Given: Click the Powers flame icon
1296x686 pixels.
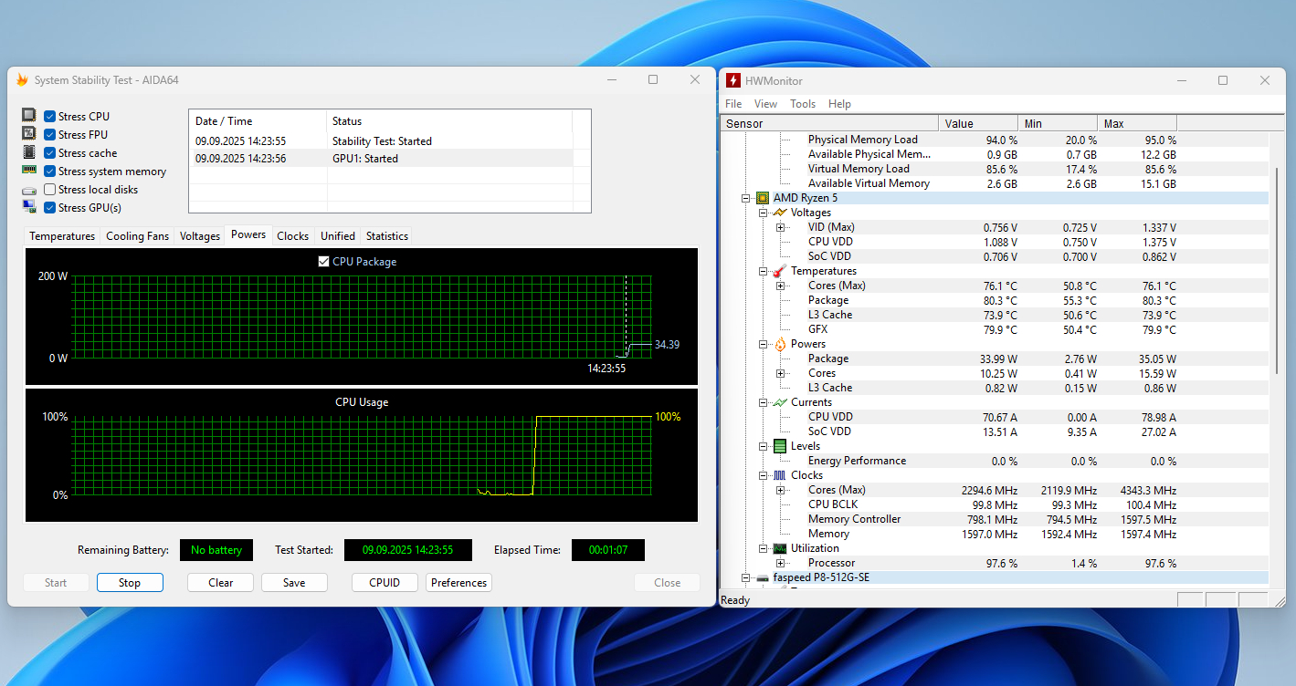Looking at the screenshot, I should (779, 344).
